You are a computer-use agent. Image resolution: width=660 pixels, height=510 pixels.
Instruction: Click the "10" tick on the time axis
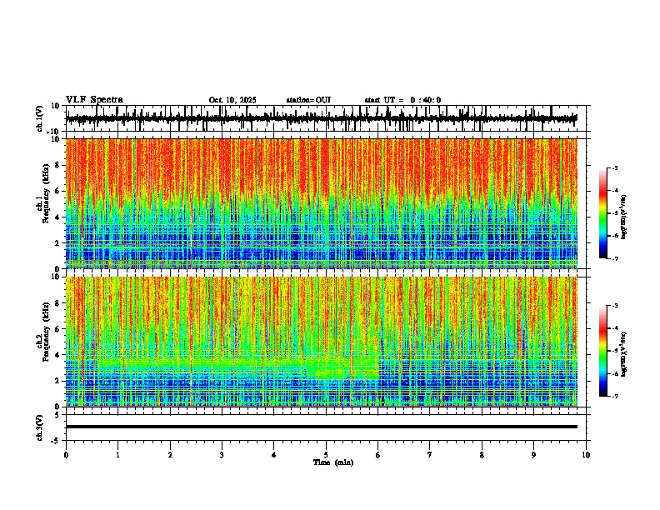point(586,455)
